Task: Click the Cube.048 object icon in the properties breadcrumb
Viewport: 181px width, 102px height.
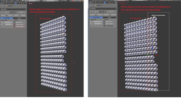Action: tap(7, 6)
